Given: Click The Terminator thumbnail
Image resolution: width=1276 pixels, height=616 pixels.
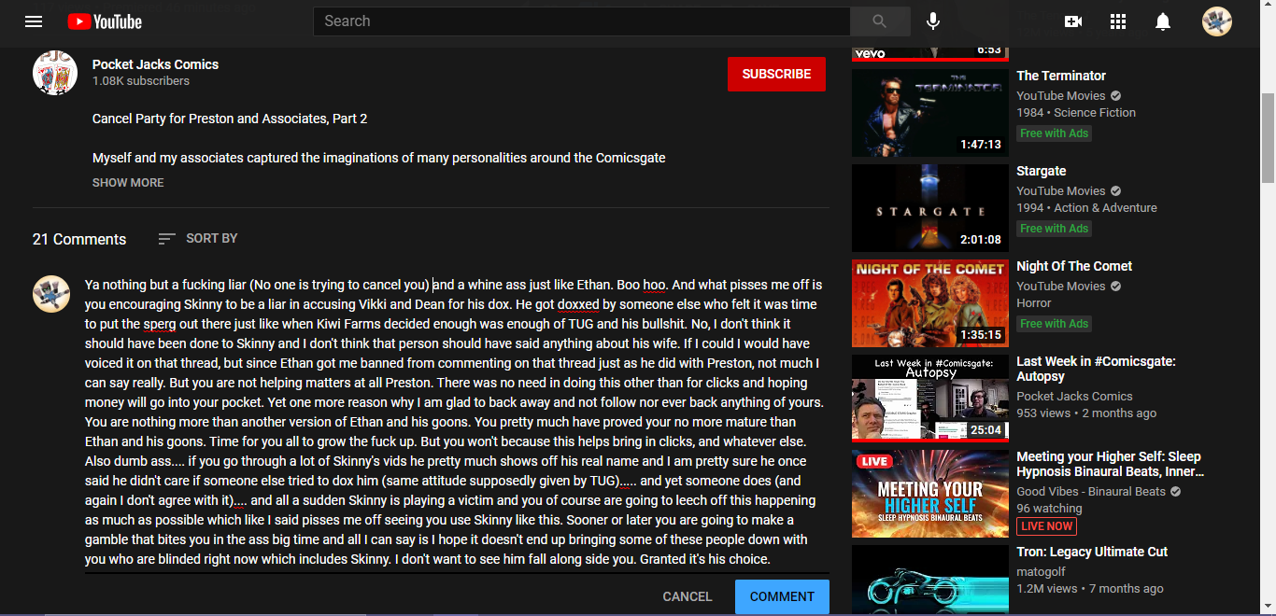Looking at the screenshot, I should (930, 113).
